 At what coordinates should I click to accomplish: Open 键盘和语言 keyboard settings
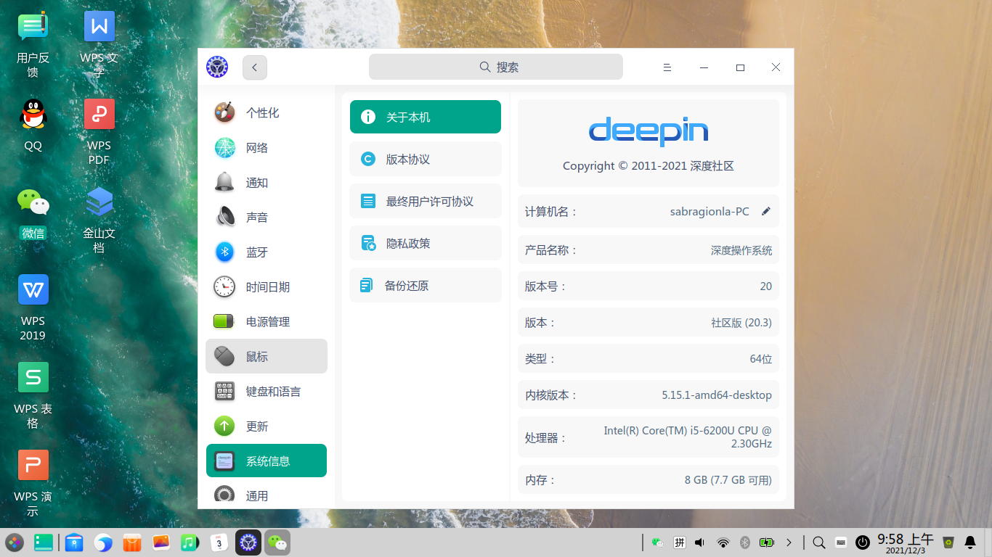point(272,391)
